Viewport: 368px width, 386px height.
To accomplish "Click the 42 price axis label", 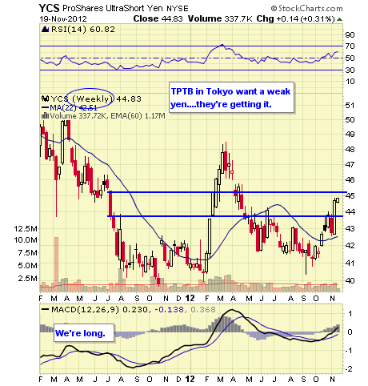I will click(x=350, y=245).
